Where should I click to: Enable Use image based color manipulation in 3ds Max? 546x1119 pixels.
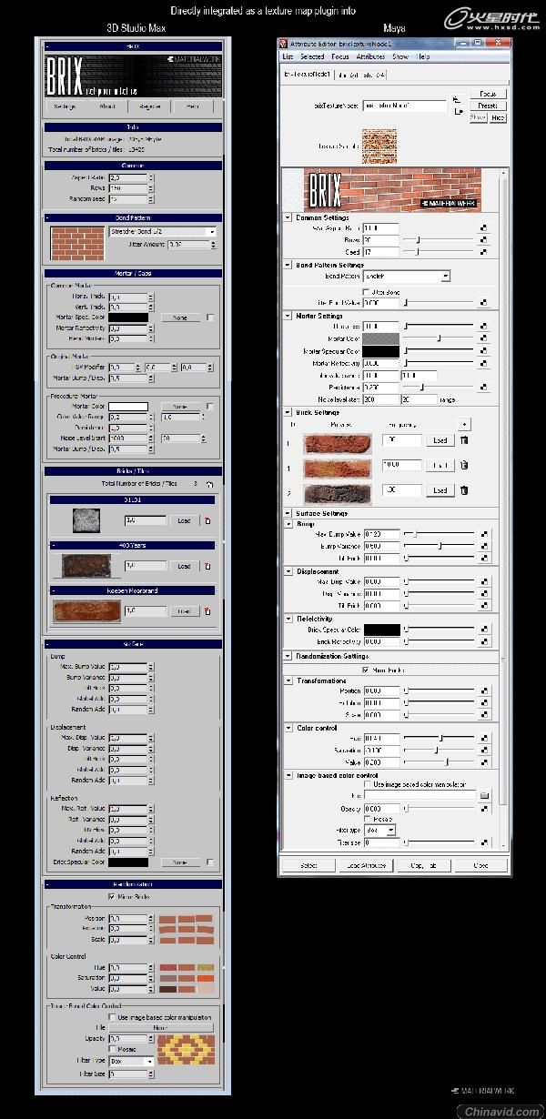click(x=112, y=1017)
